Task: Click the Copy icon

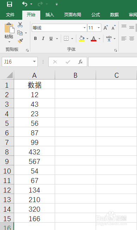Action: pos(20,33)
